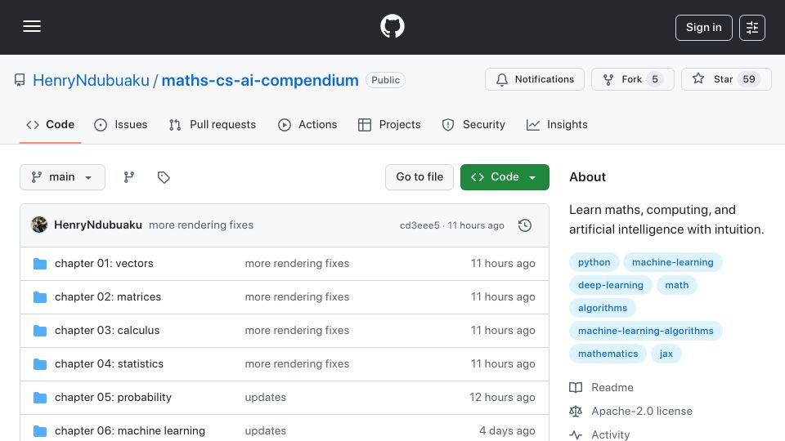
Task: Click folder icon of chapter 05: probability
Action: [x=40, y=398]
